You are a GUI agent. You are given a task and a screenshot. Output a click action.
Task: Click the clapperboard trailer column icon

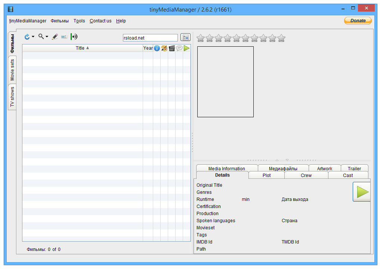pyautogui.click(x=172, y=48)
